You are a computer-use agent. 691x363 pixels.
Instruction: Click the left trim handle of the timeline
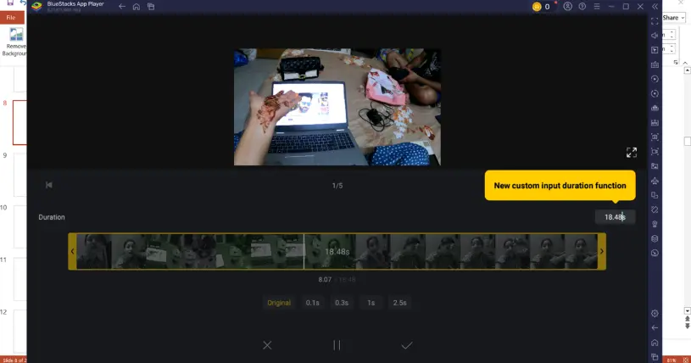[72, 251]
